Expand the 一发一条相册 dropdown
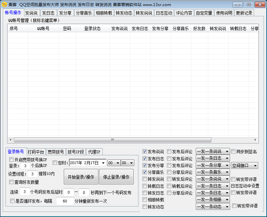The width and height of the screenshot is (267, 217). click(x=213, y=199)
